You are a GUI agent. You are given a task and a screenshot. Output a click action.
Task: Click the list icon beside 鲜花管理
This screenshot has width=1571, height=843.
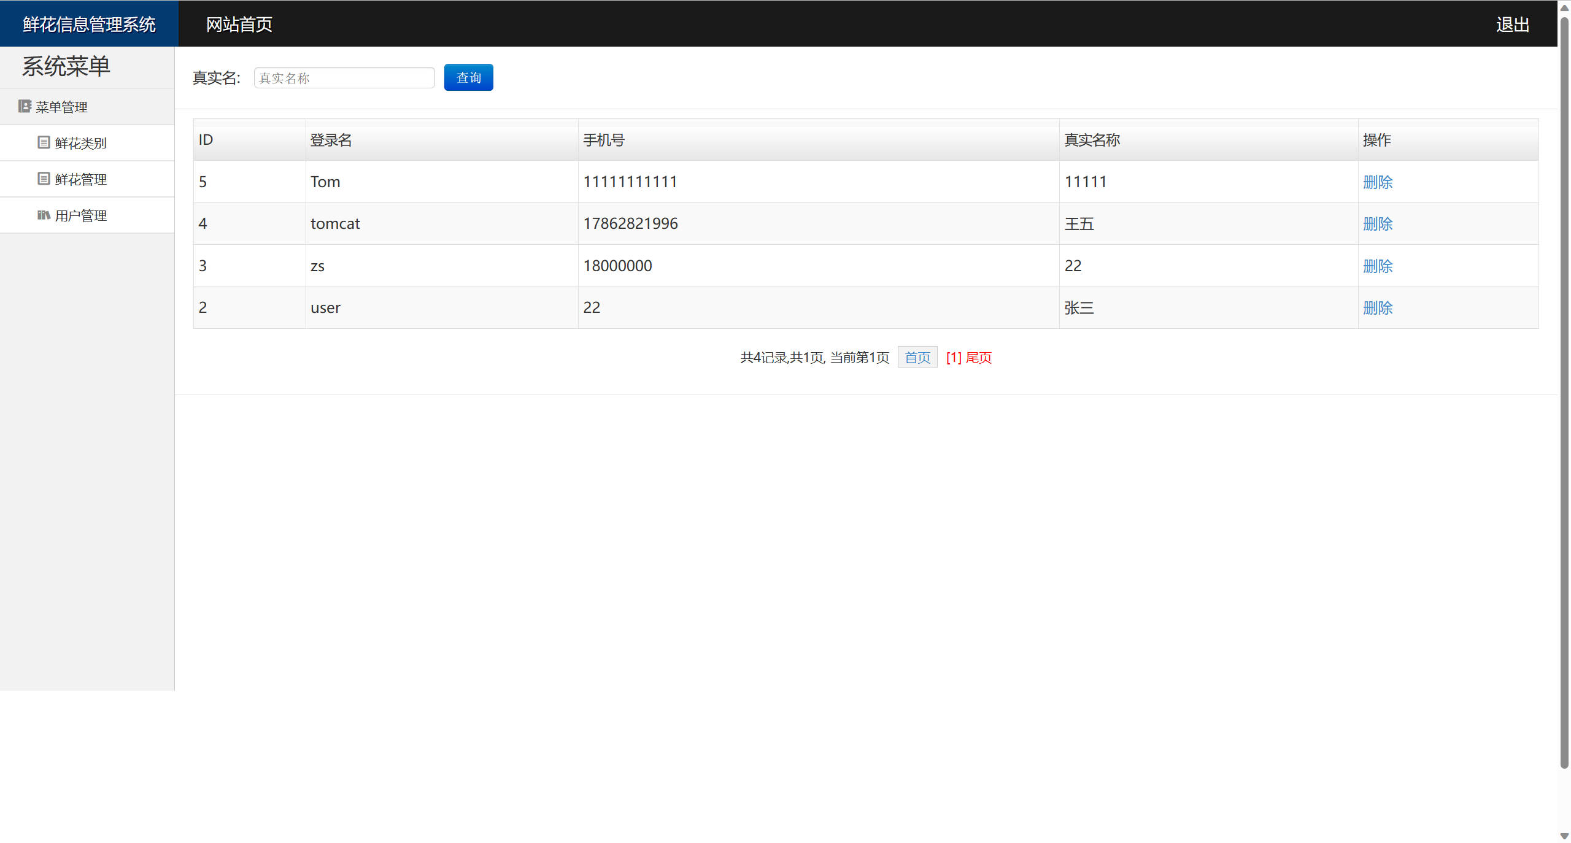[44, 179]
